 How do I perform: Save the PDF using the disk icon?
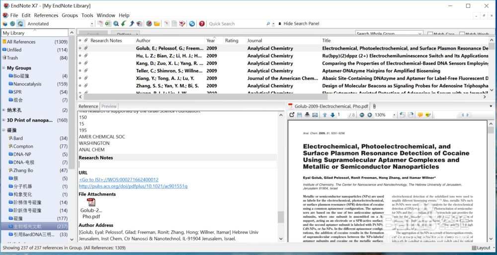pos(299,115)
